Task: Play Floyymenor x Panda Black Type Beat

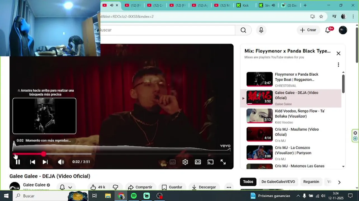Action: tap(291, 80)
